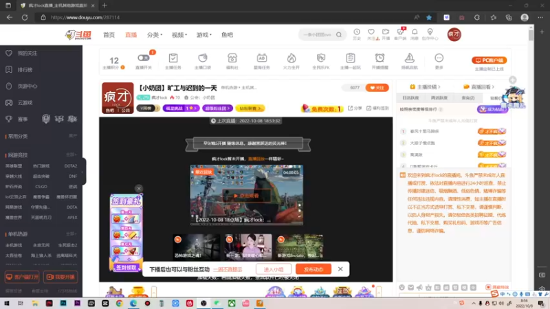550x309 pixels.
Task: Expand the 游戏 dropdown in navigation
Action: click(203, 35)
